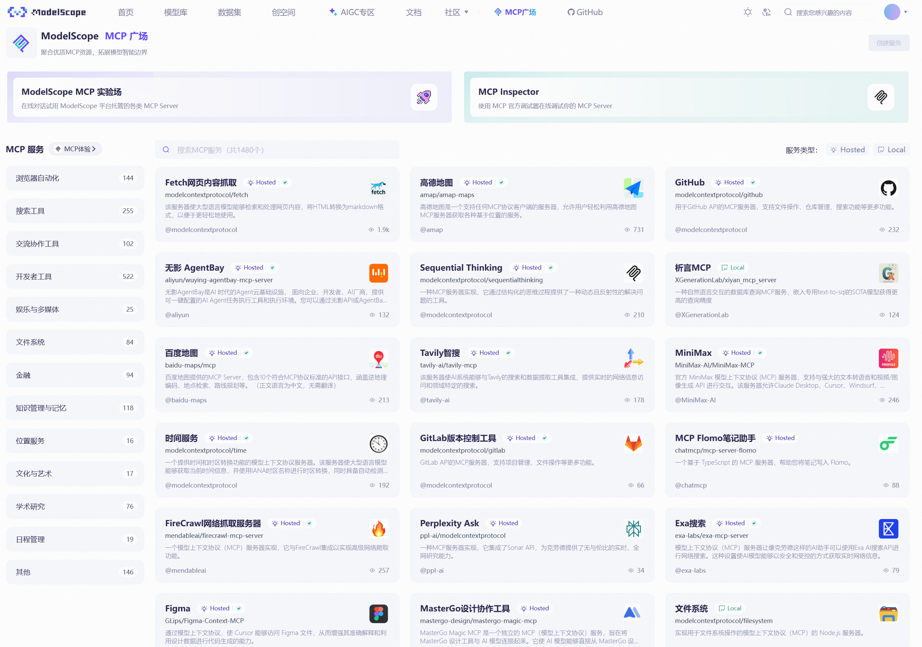Filter by 搜索工具 category
The image size is (922, 647).
(75, 211)
